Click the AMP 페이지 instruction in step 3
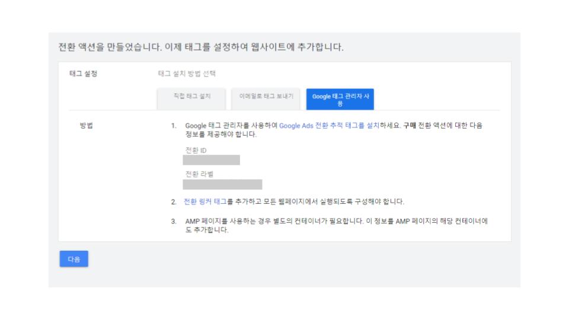This screenshot has height=320, width=569. coord(337,225)
